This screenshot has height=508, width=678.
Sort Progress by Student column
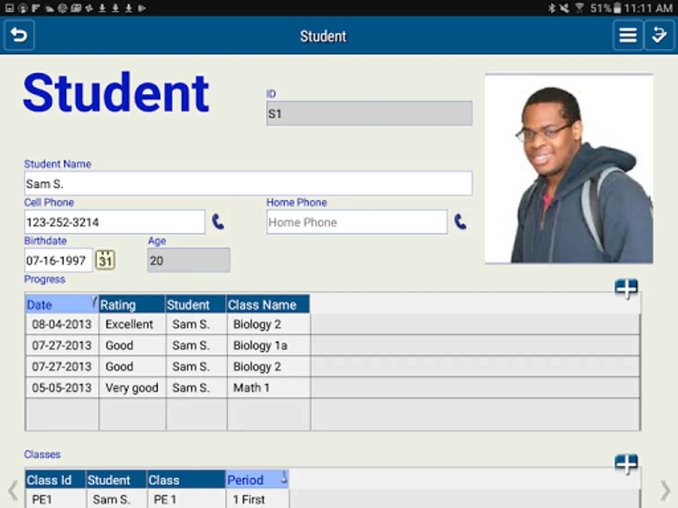click(x=196, y=304)
